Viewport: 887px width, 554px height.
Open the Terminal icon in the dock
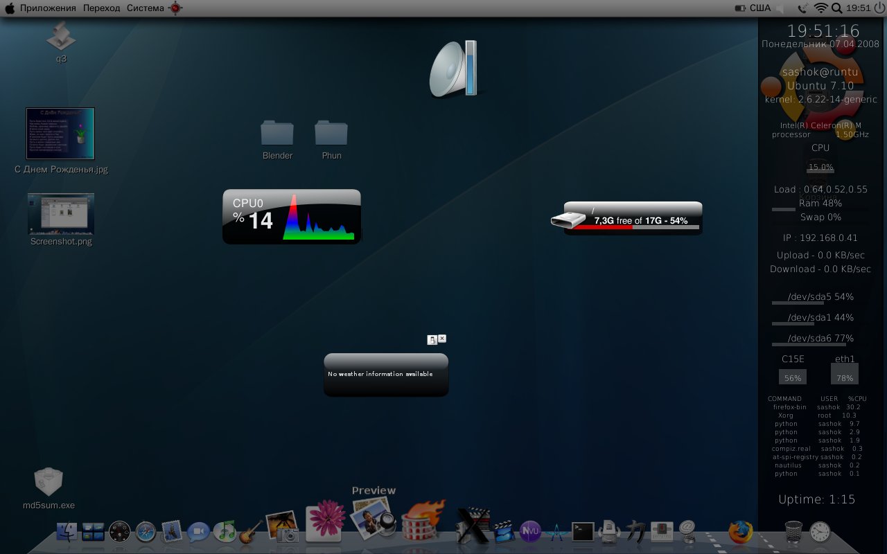point(582,531)
